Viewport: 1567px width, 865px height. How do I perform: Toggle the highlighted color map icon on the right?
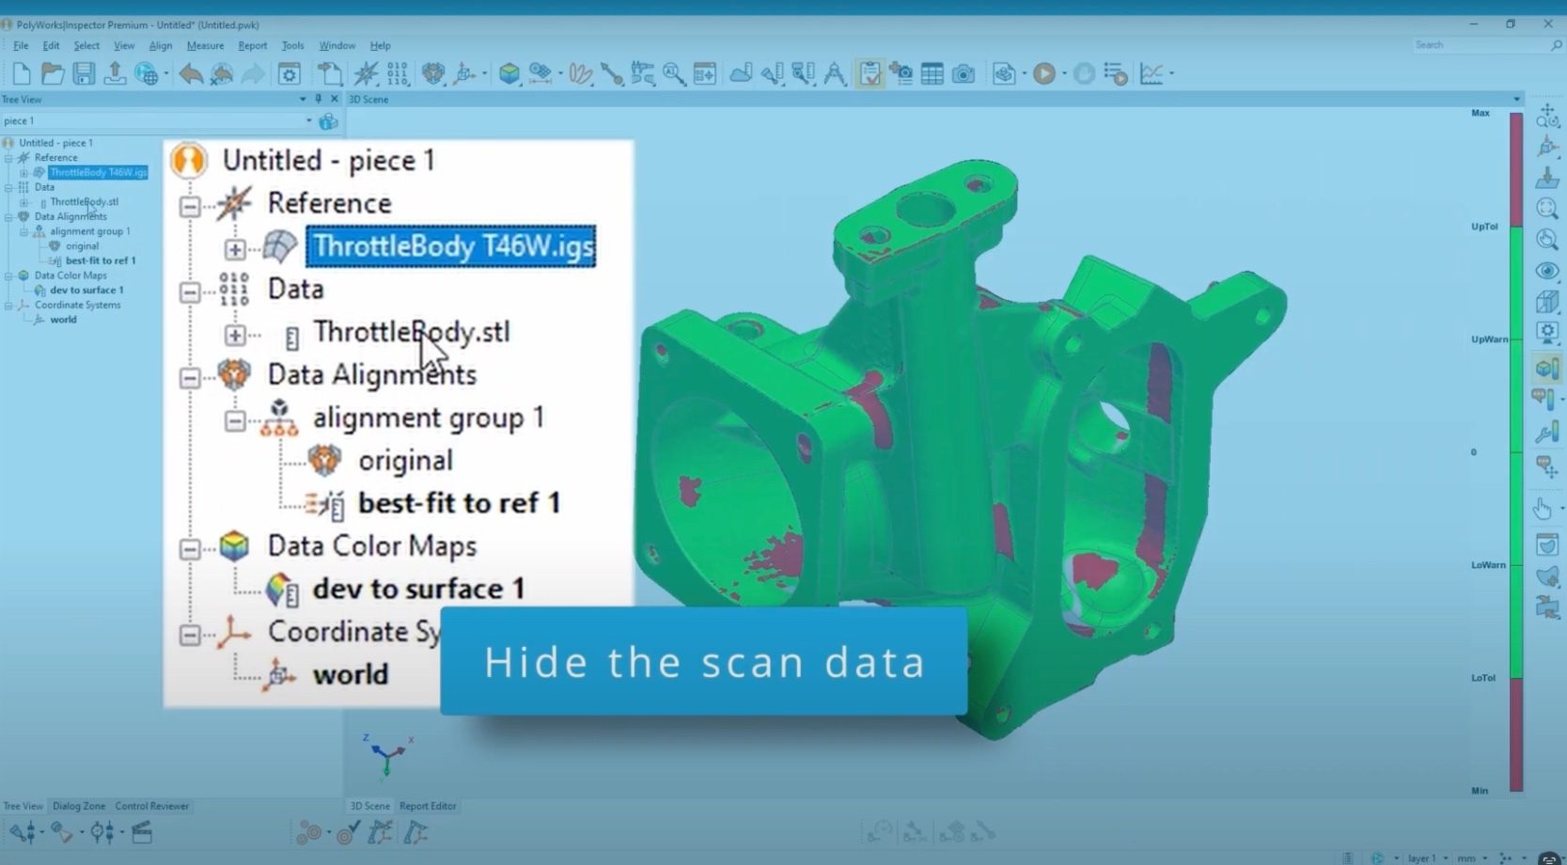[x=1546, y=368]
